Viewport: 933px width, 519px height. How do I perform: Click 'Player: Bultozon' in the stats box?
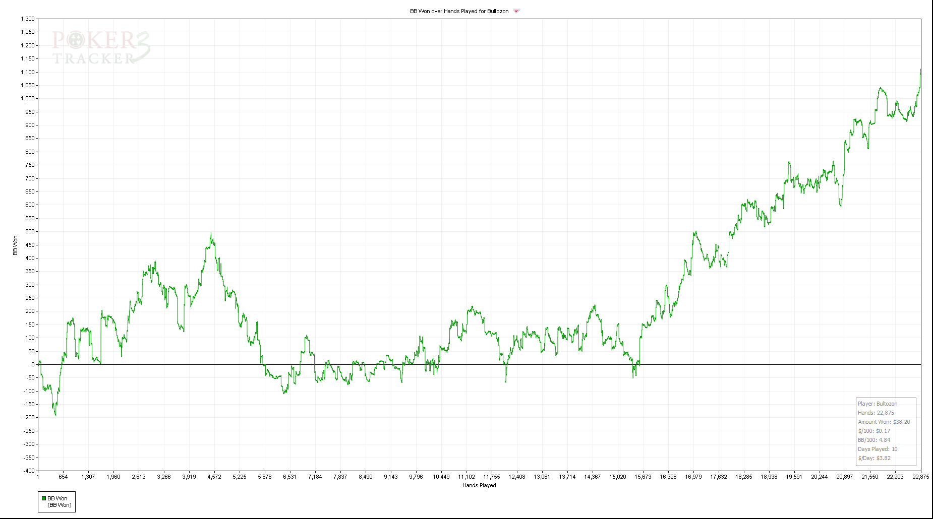(878, 404)
